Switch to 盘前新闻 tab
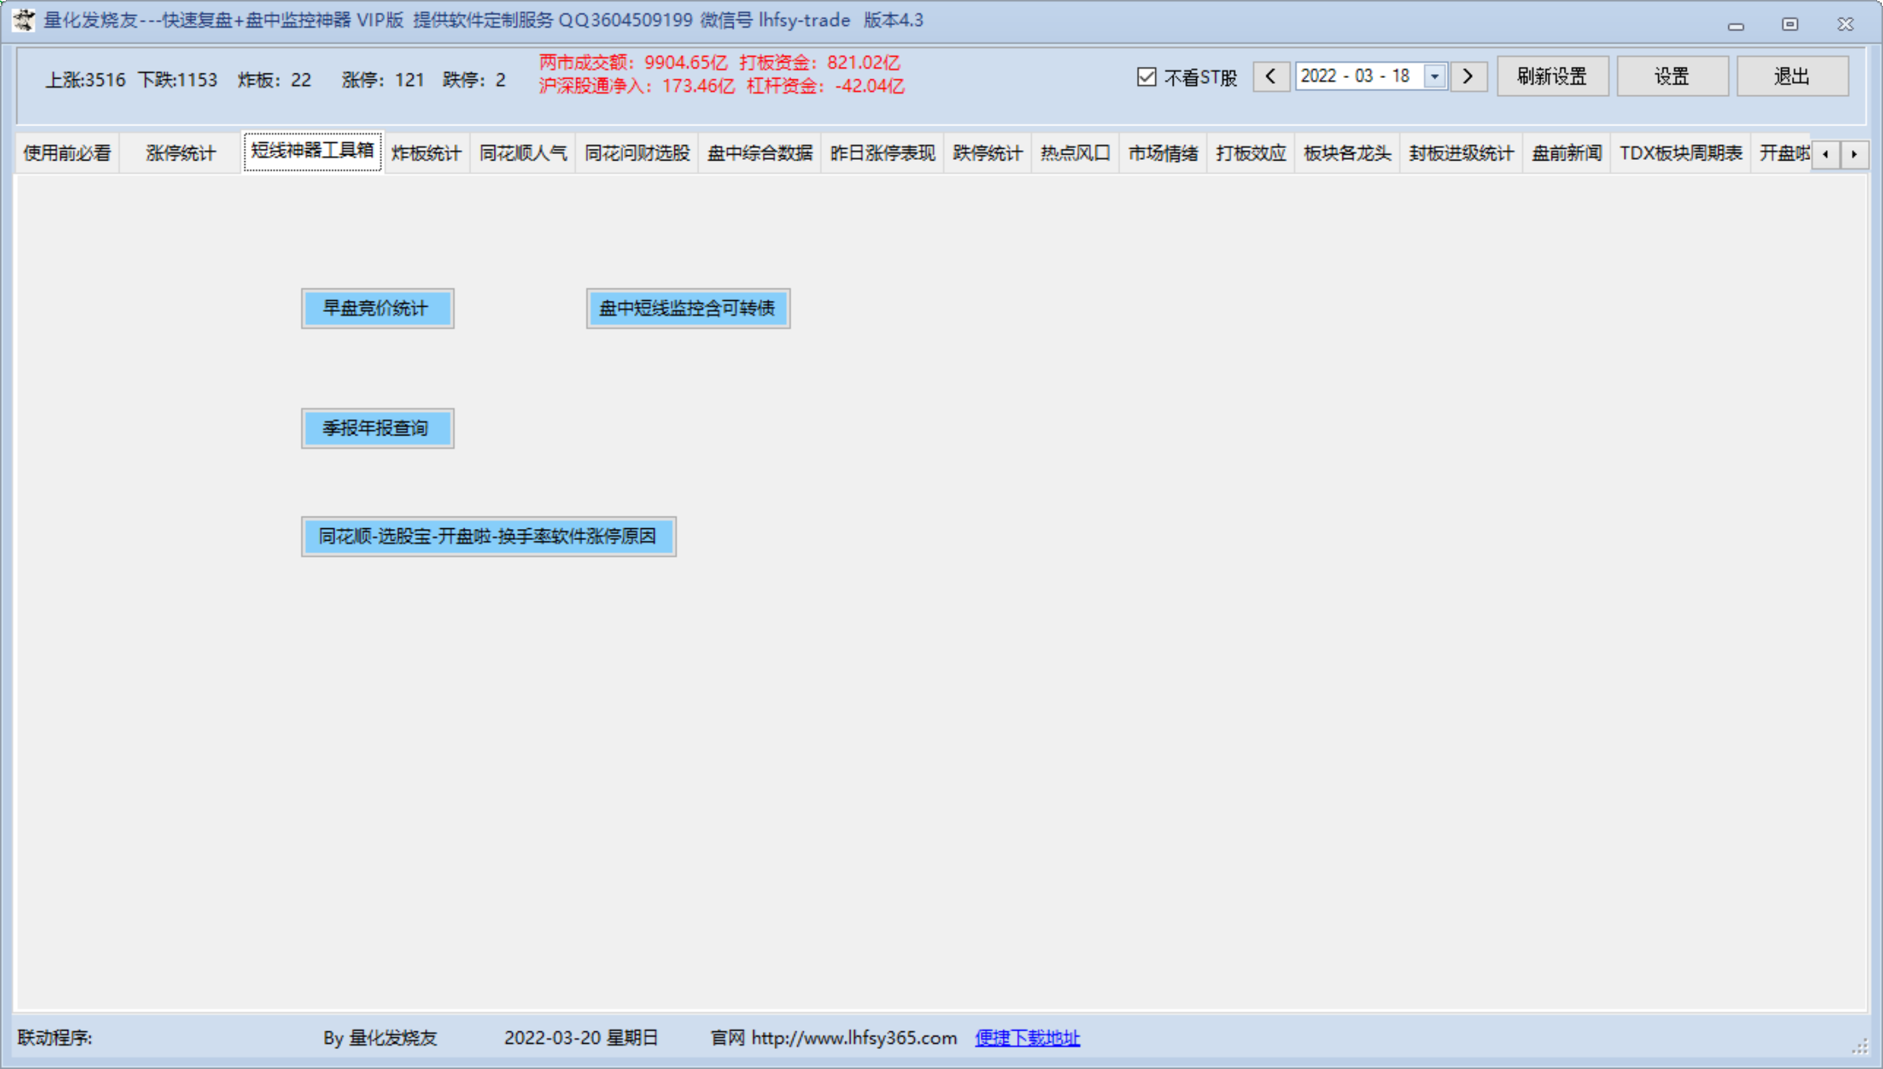 pyautogui.click(x=1567, y=153)
